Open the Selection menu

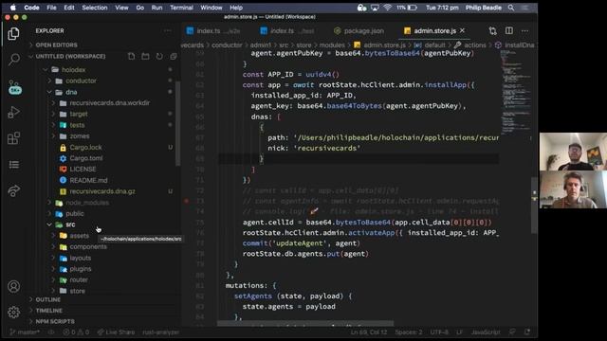coord(95,8)
